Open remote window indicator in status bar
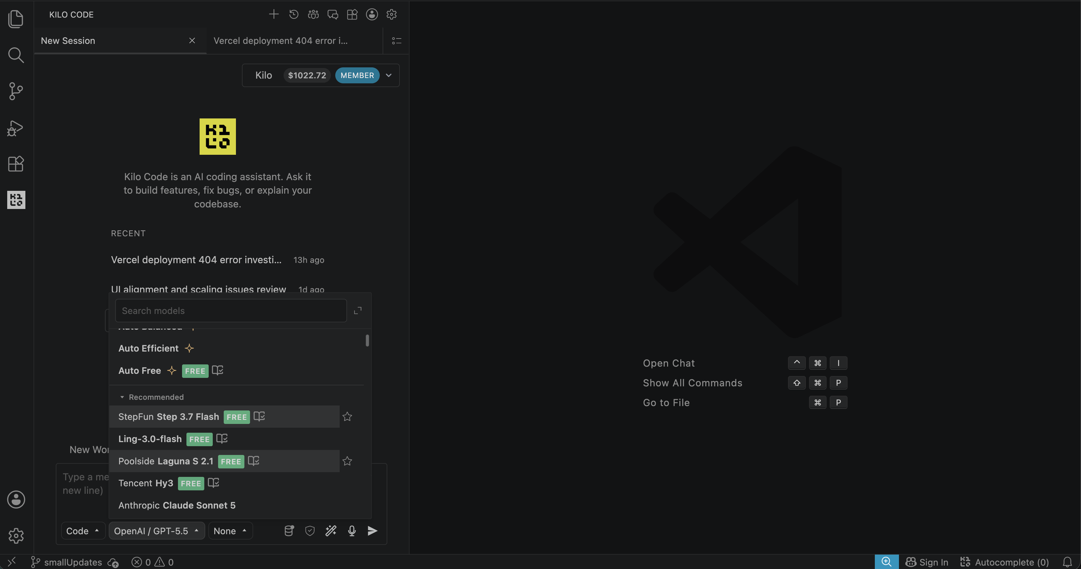 (x=12, y=562)
